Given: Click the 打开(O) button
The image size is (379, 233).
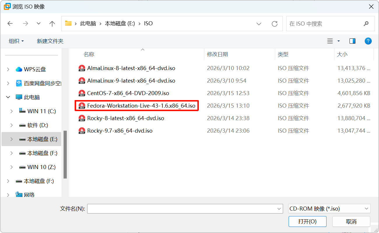Looking at the screenshot, I should tap(307, 221).
